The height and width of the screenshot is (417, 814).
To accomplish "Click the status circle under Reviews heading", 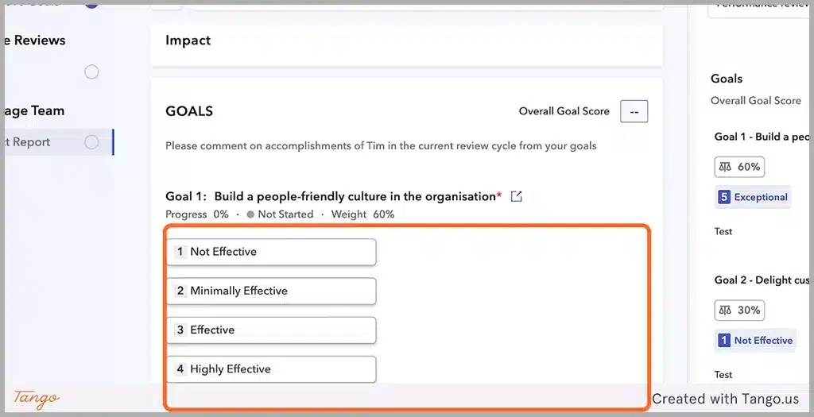I will click(91, 71).
